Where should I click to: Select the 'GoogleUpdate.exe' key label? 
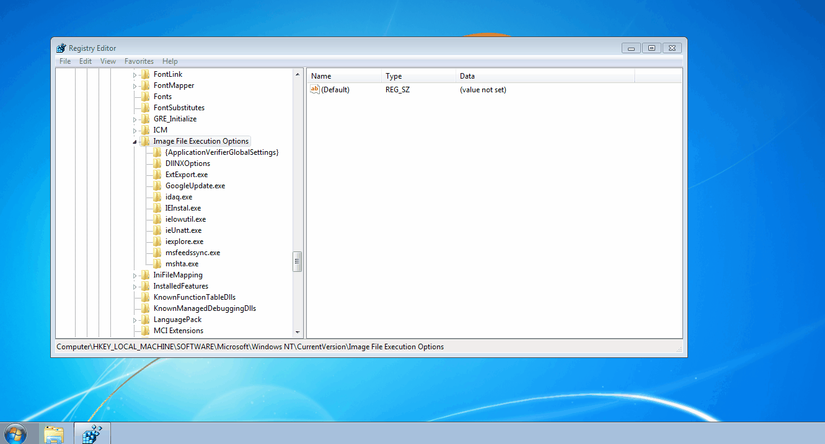(195, 186)
